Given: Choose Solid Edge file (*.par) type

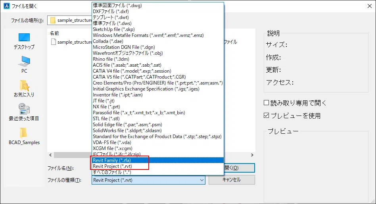Looking at the screenshot, I should pyautogui.click(x=158, y=125).
